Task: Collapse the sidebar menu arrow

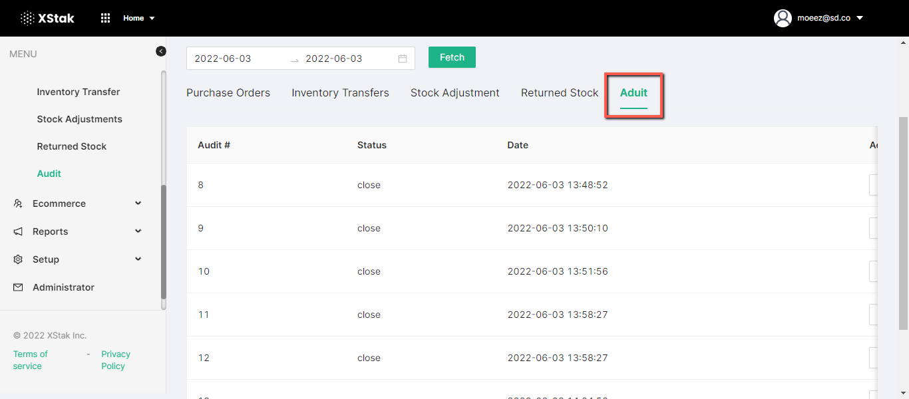Action: pos(161,51)
